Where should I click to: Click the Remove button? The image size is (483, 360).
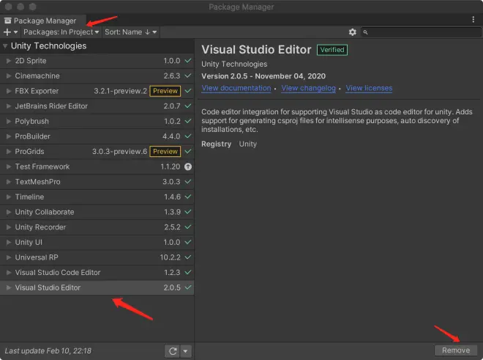tap(456, 350)
